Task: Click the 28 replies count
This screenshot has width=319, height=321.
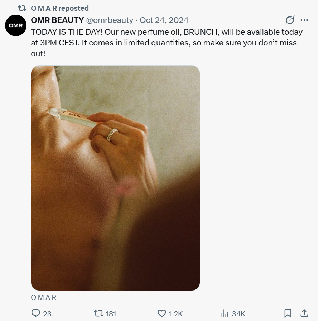Action: tap(47, 314)
